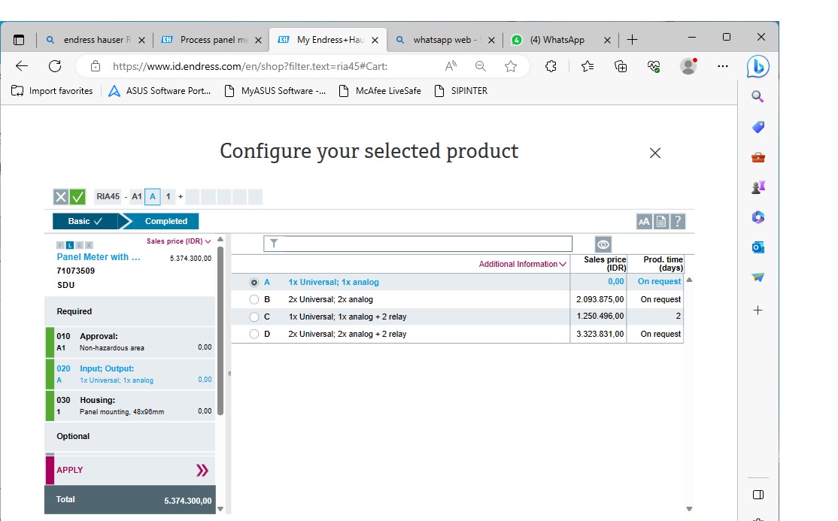Switch to the Process panel meter tab
Image resolution: width=838 pixels, height=521 pixels.
tap(212, 40)
